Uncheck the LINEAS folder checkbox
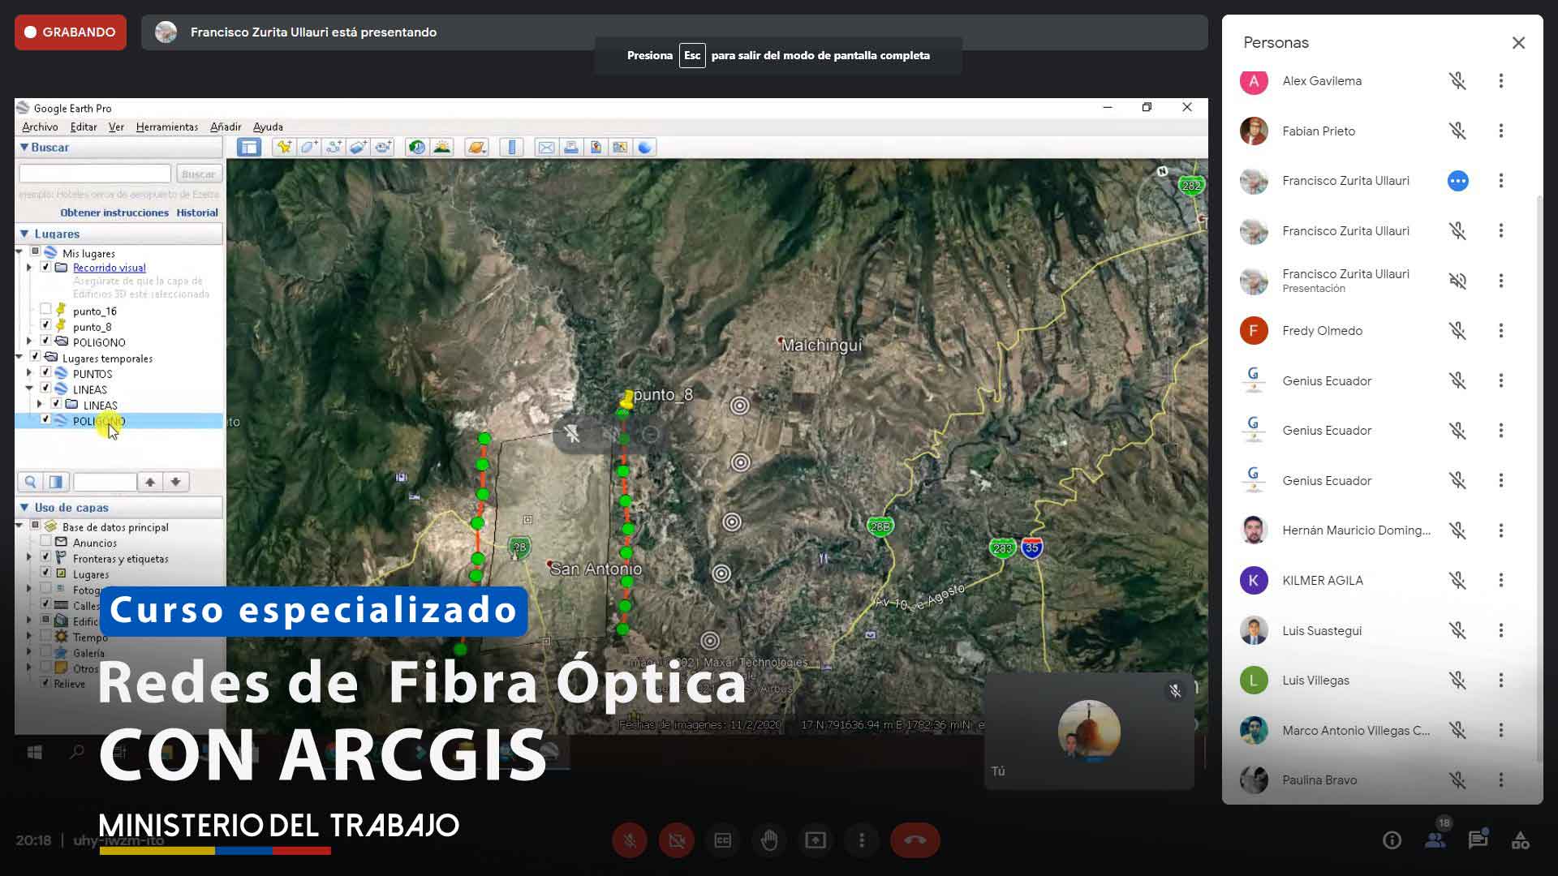This screenshot has width=1558, height=876. coord(56,404)
